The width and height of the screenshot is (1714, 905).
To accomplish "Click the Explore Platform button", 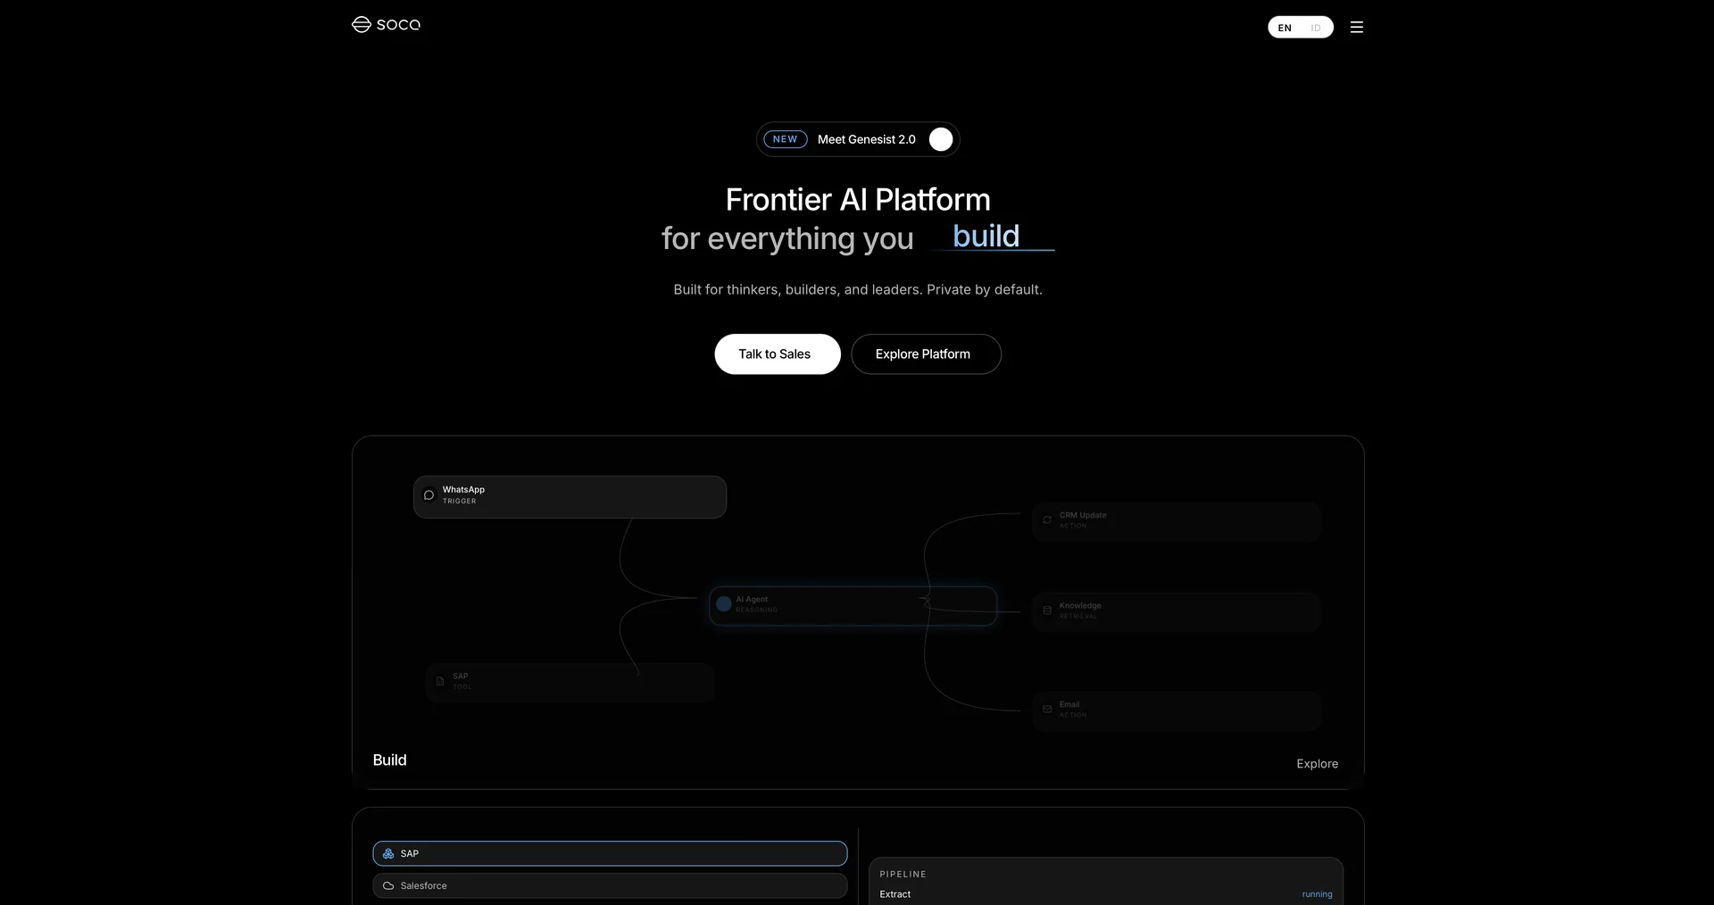I will [x=926, y=354].
